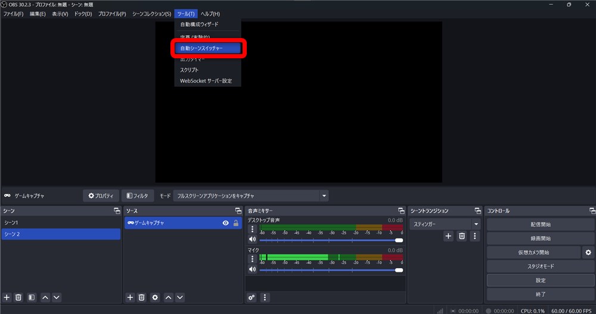Open audio mixer menu three-dot icon
Viewport: 596px width, 314px height.
point(265,297)
